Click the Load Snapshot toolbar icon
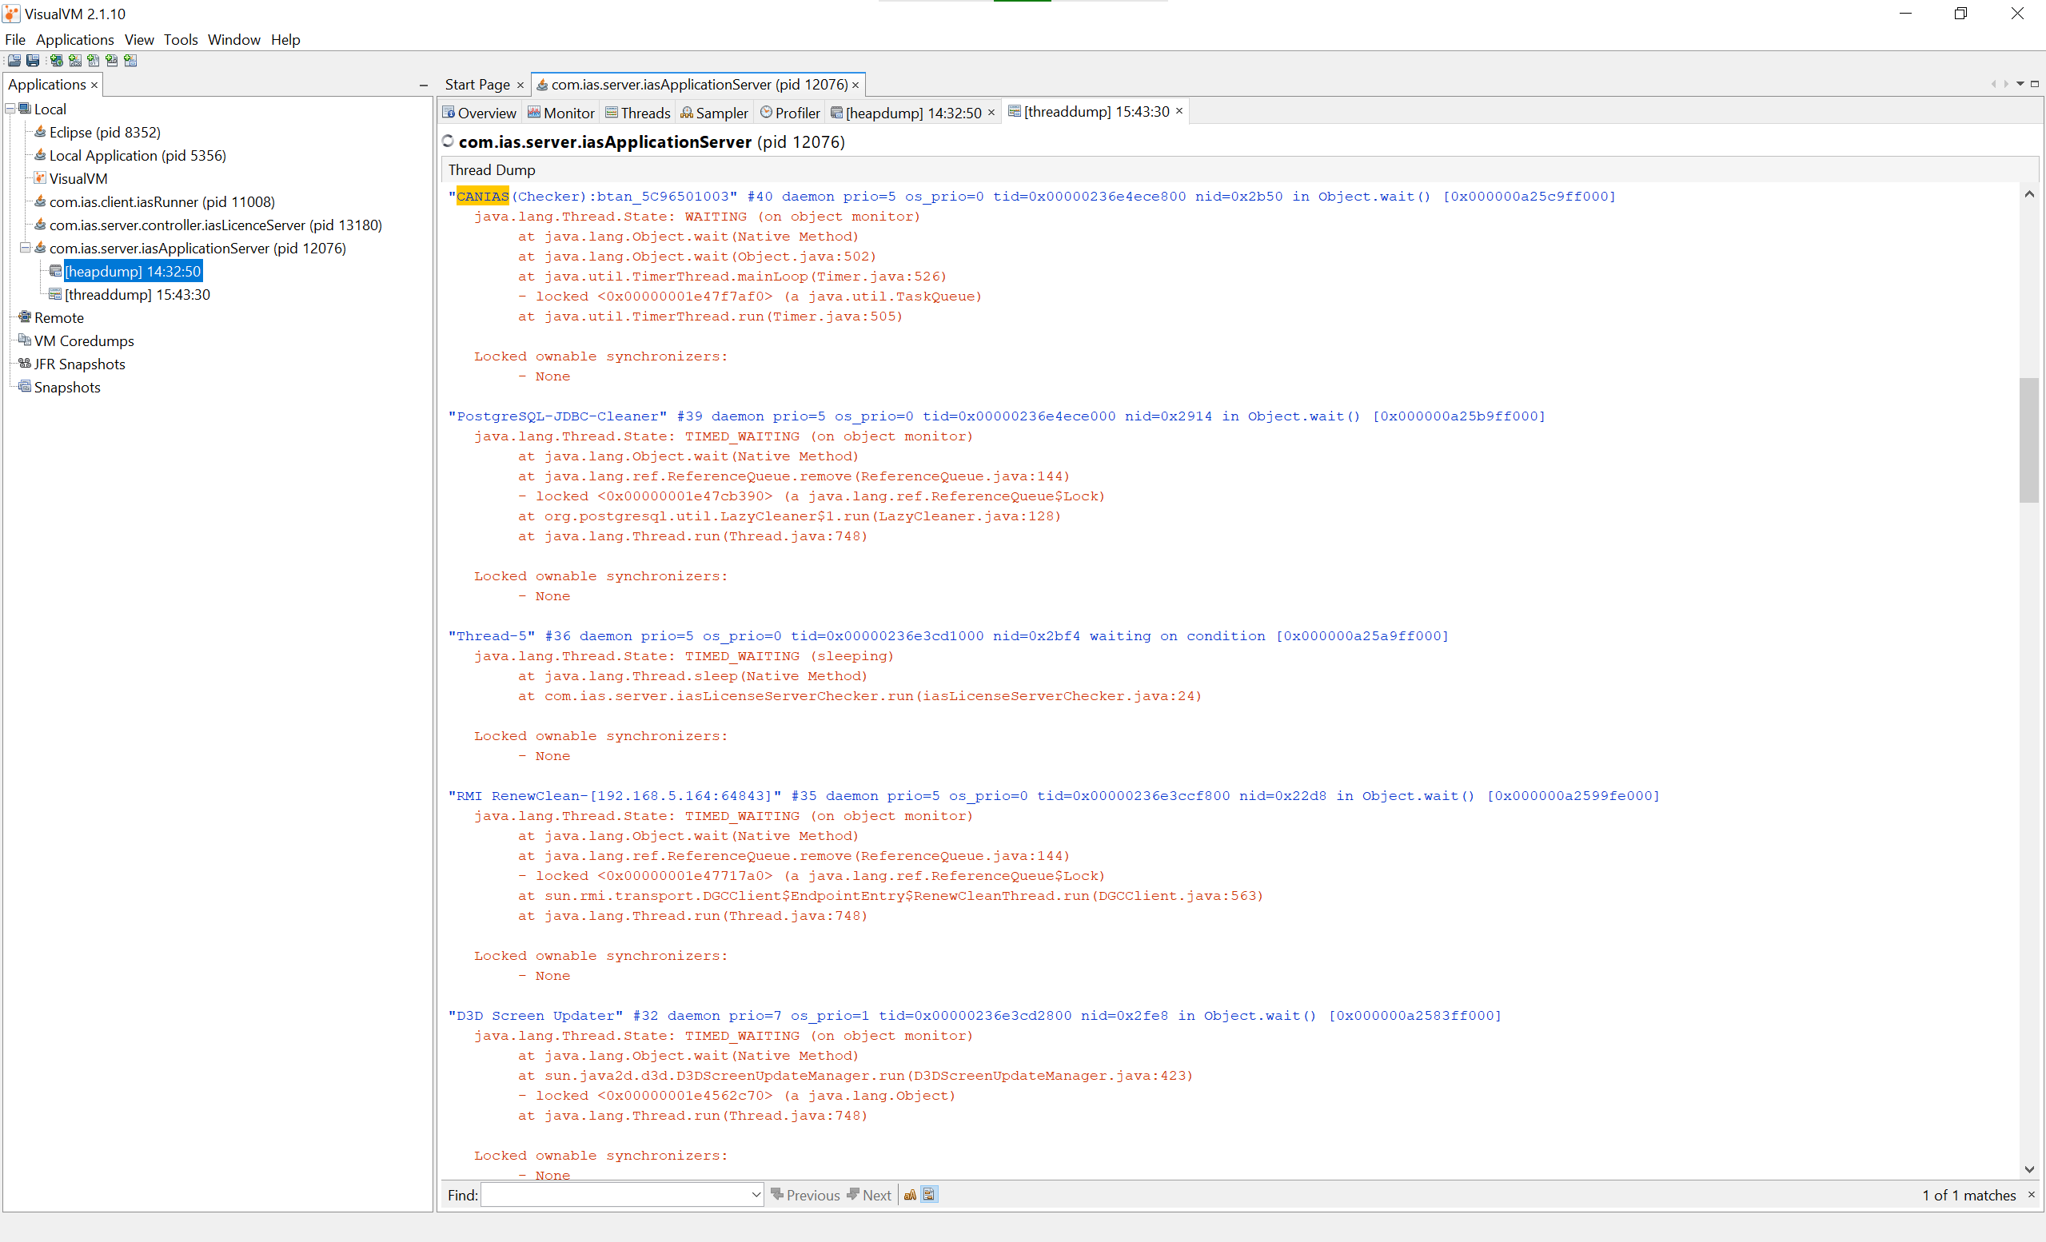The image size is (2046, 1242). [x=14, y=61]
